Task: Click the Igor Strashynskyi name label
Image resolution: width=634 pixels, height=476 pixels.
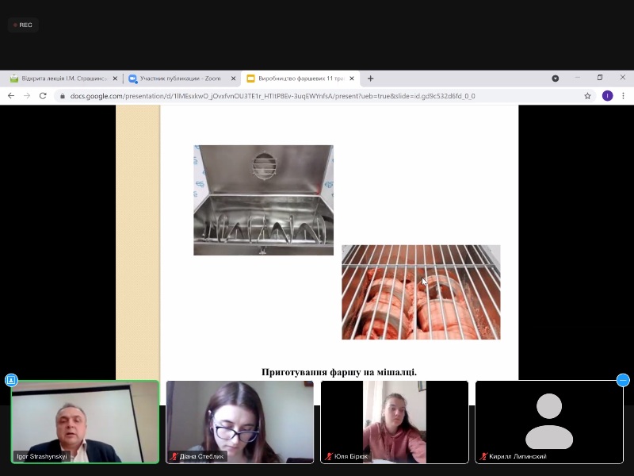Action: (x=42, y=456)
